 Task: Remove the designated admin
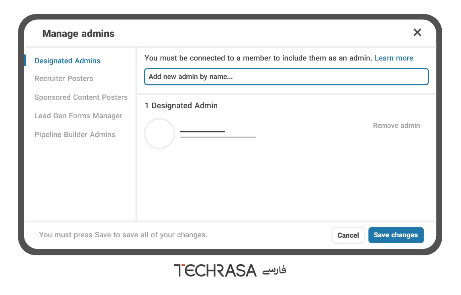[x=396, y=125]
